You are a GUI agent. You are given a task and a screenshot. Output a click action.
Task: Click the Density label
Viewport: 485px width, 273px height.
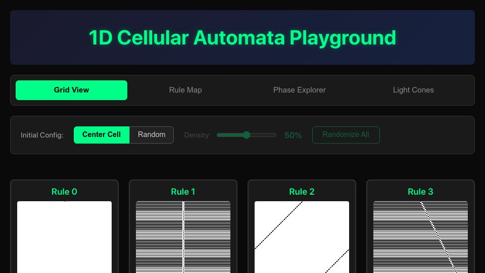[198, 135]
